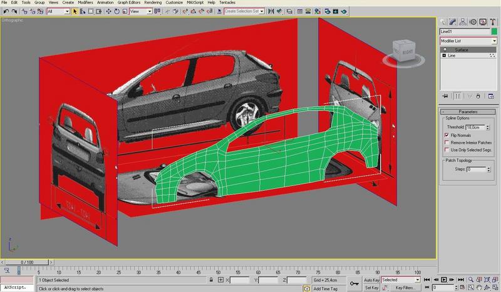
Task: Toggle the Surface modifier lightbulb
Action: [445, 50]
